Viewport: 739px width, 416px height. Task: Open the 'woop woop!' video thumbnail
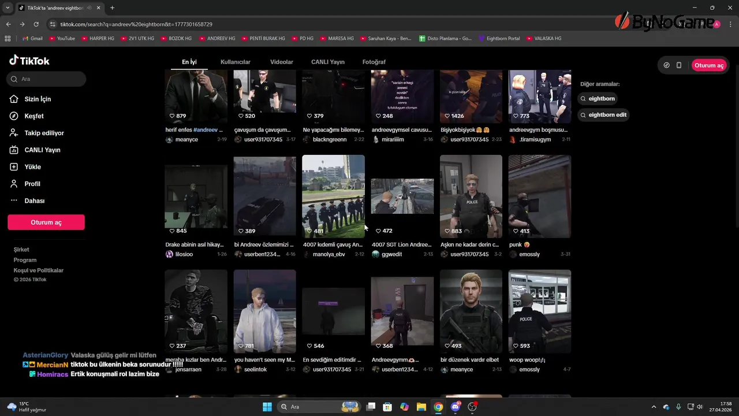(540, 311)
